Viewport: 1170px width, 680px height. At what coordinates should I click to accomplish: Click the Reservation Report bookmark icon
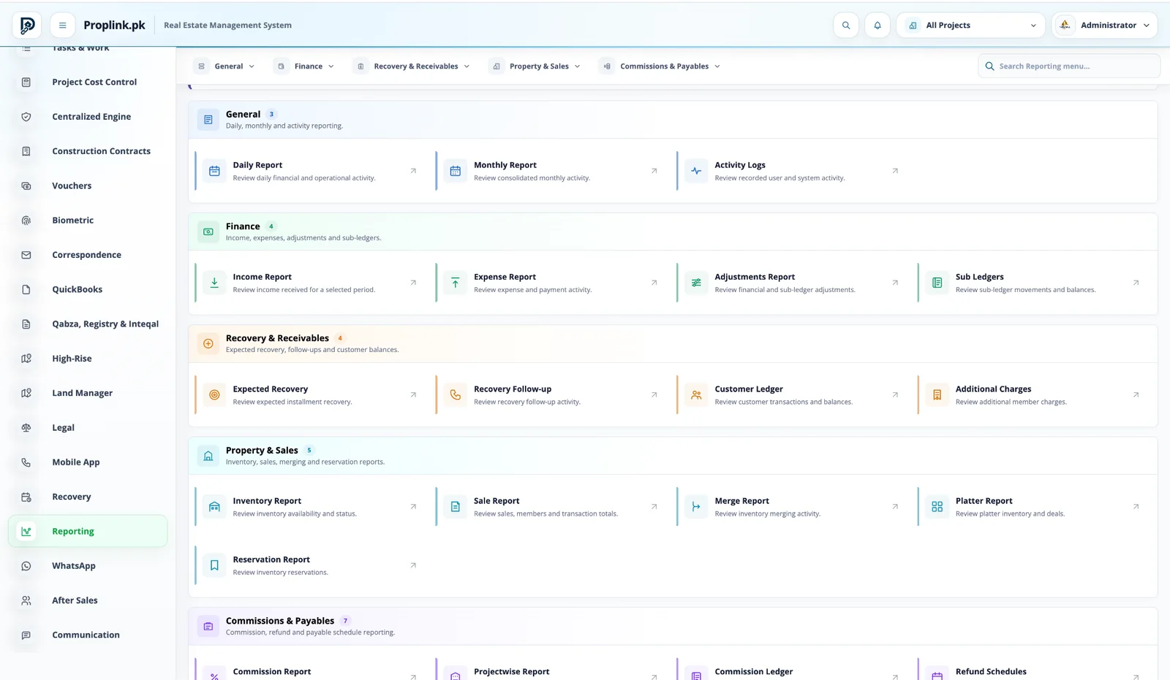tap(214, 565)
